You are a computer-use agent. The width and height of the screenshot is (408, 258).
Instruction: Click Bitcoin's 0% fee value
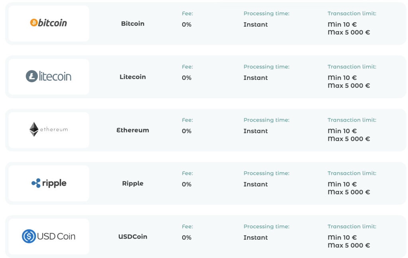click(x=186, y=25)
